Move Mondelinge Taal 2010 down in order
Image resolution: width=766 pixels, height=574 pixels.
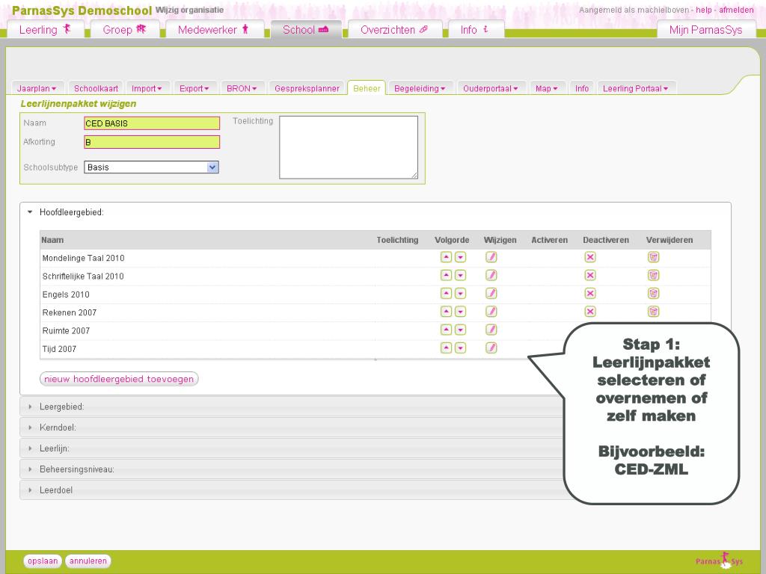point(460,257)
